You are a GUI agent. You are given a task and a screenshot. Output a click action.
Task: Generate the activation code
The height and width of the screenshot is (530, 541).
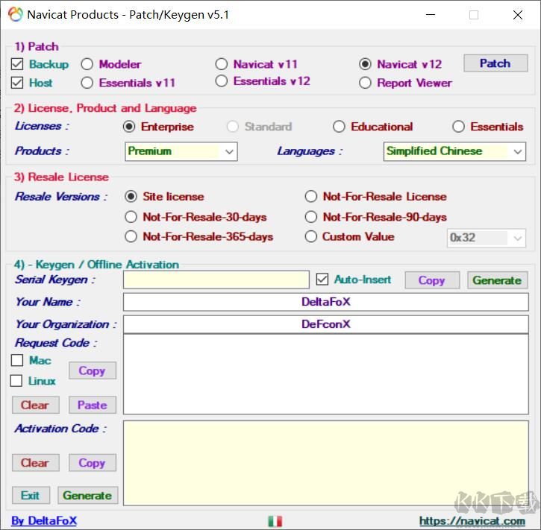[x=87, y=495]
